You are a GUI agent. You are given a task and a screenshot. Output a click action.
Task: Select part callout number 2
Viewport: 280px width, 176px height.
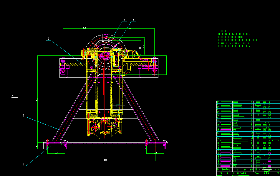[x=24, y=115]
